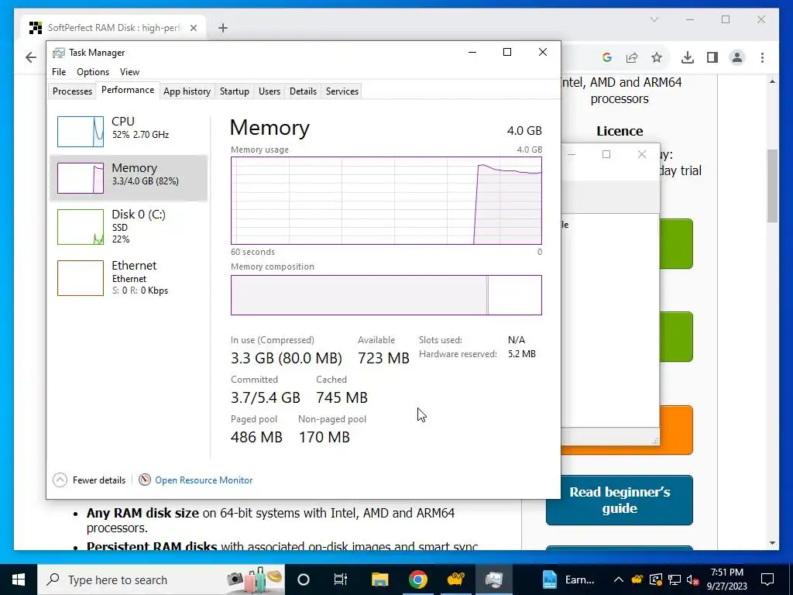Select the CPU performance graph thumbnail
This screenshot has height=595, width=793.
coord(81,132)
